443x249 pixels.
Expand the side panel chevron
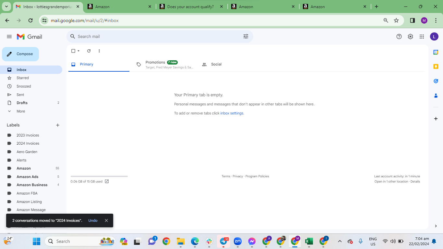click(x=436, y=226)
